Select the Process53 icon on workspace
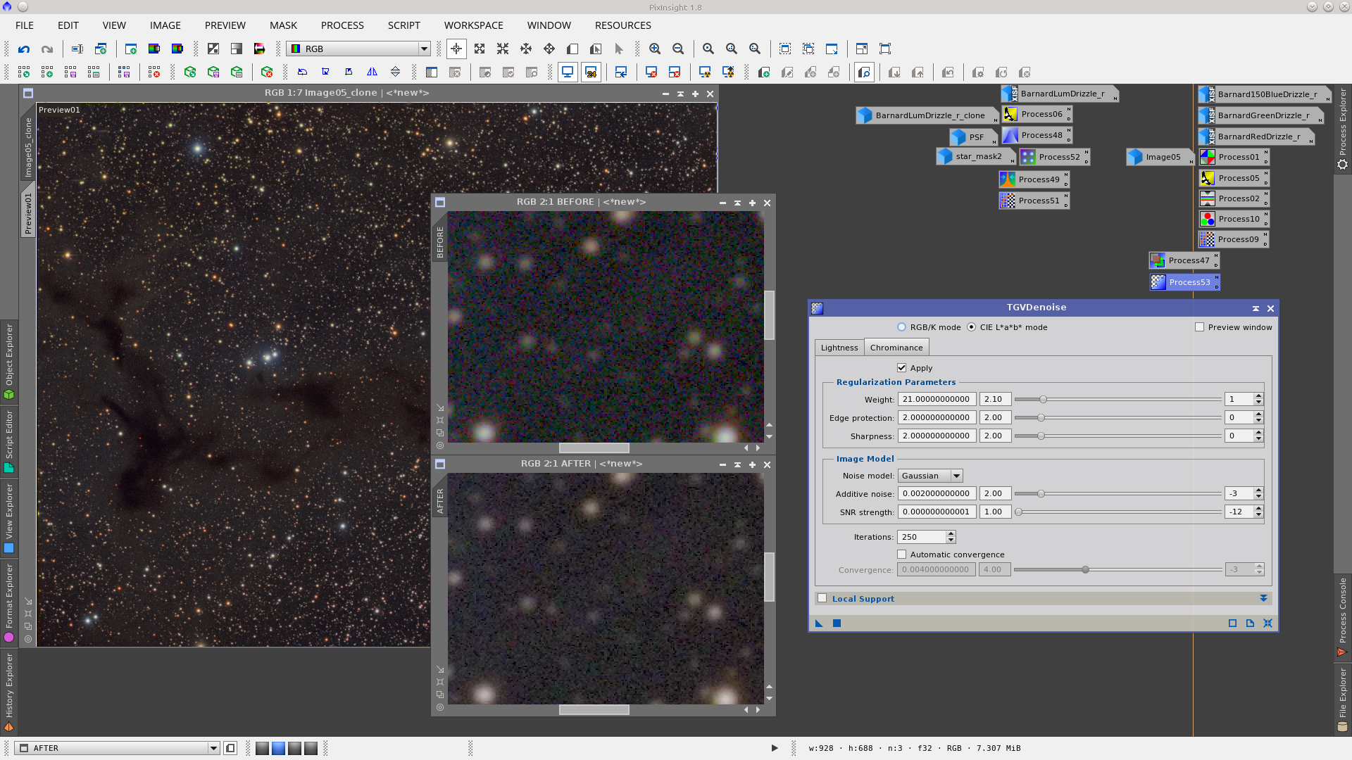The height and width of the screenshot is (760, 1352). (x=1184, y=282)
